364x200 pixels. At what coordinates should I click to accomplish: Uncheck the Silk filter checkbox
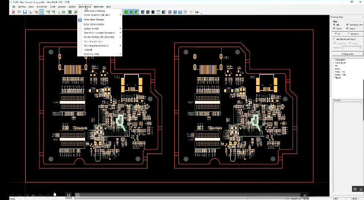(335, 25)
